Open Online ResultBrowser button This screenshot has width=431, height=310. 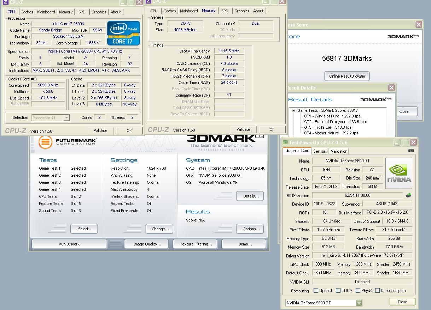click(x=347, y=76)
